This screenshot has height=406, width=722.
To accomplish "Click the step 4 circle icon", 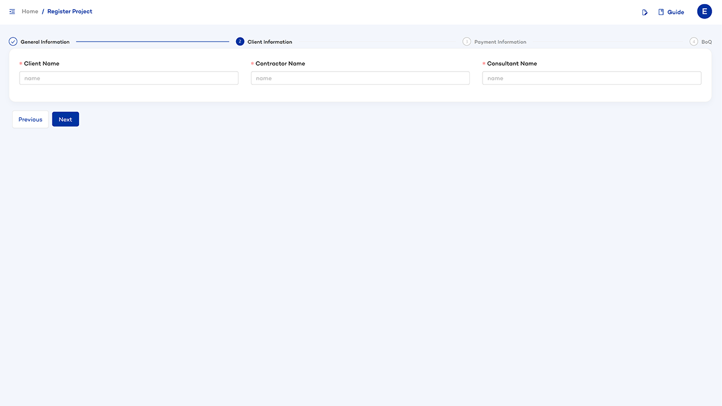I will tap(694, 42).
